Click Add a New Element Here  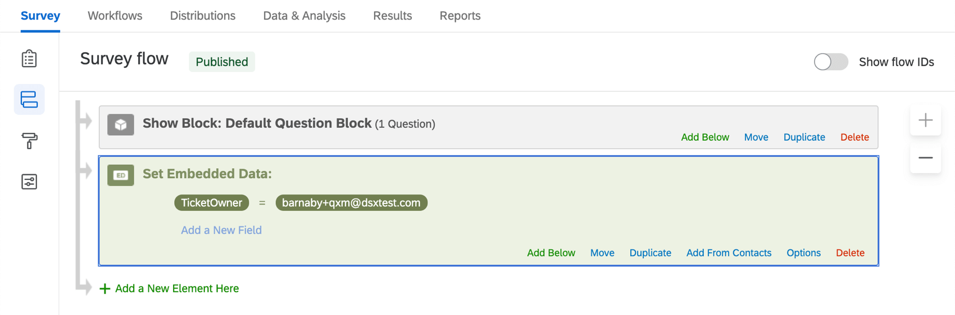click(176, 289)
